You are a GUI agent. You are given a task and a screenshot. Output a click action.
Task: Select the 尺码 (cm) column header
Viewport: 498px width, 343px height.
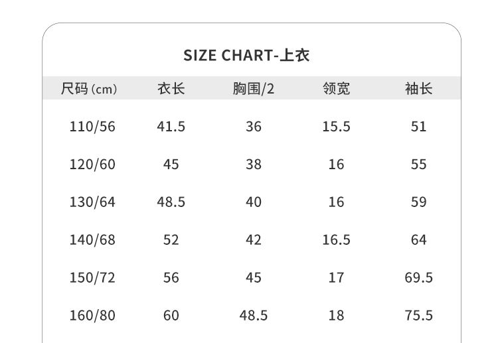tap(89, 89)
